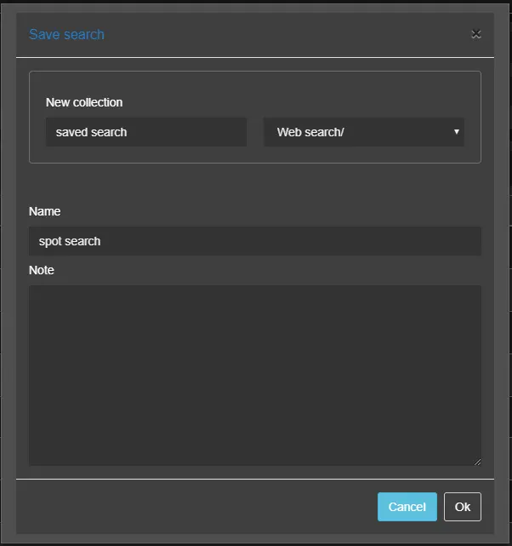Click the Name label above the field
Screen dimensions: 512x546
click(44, 211)
